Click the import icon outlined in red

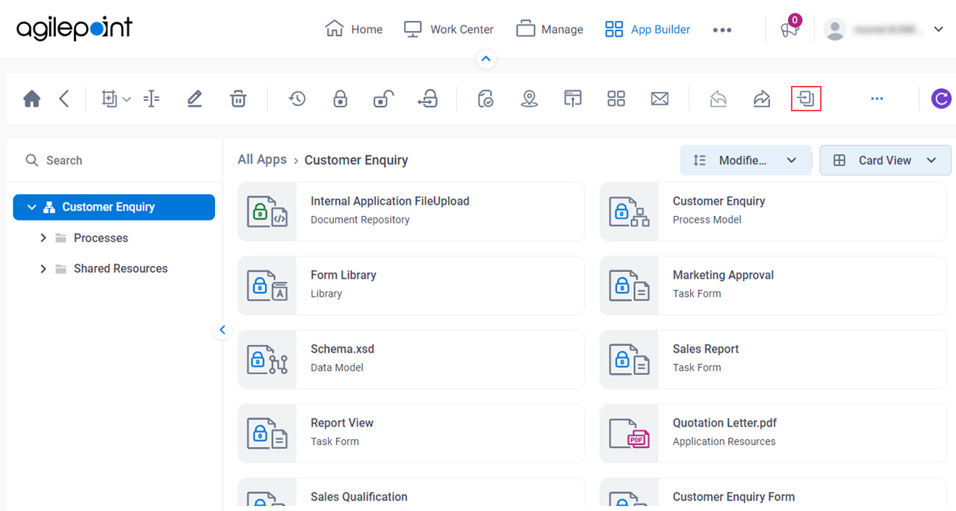point(806,99)
